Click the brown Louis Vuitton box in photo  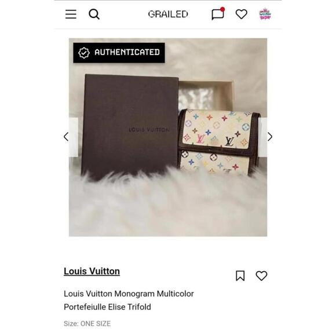point(129,126)
